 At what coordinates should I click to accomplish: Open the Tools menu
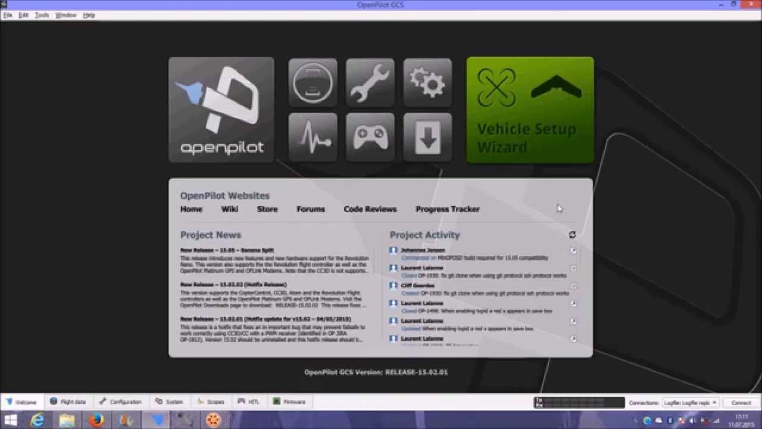[x=42, y=15]
